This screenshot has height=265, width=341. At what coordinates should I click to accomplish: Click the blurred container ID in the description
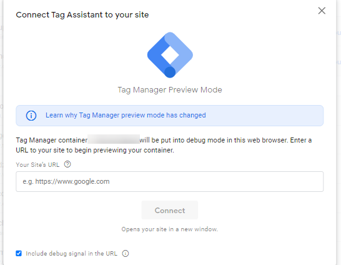pyautogui.click(x=114, y=139)
